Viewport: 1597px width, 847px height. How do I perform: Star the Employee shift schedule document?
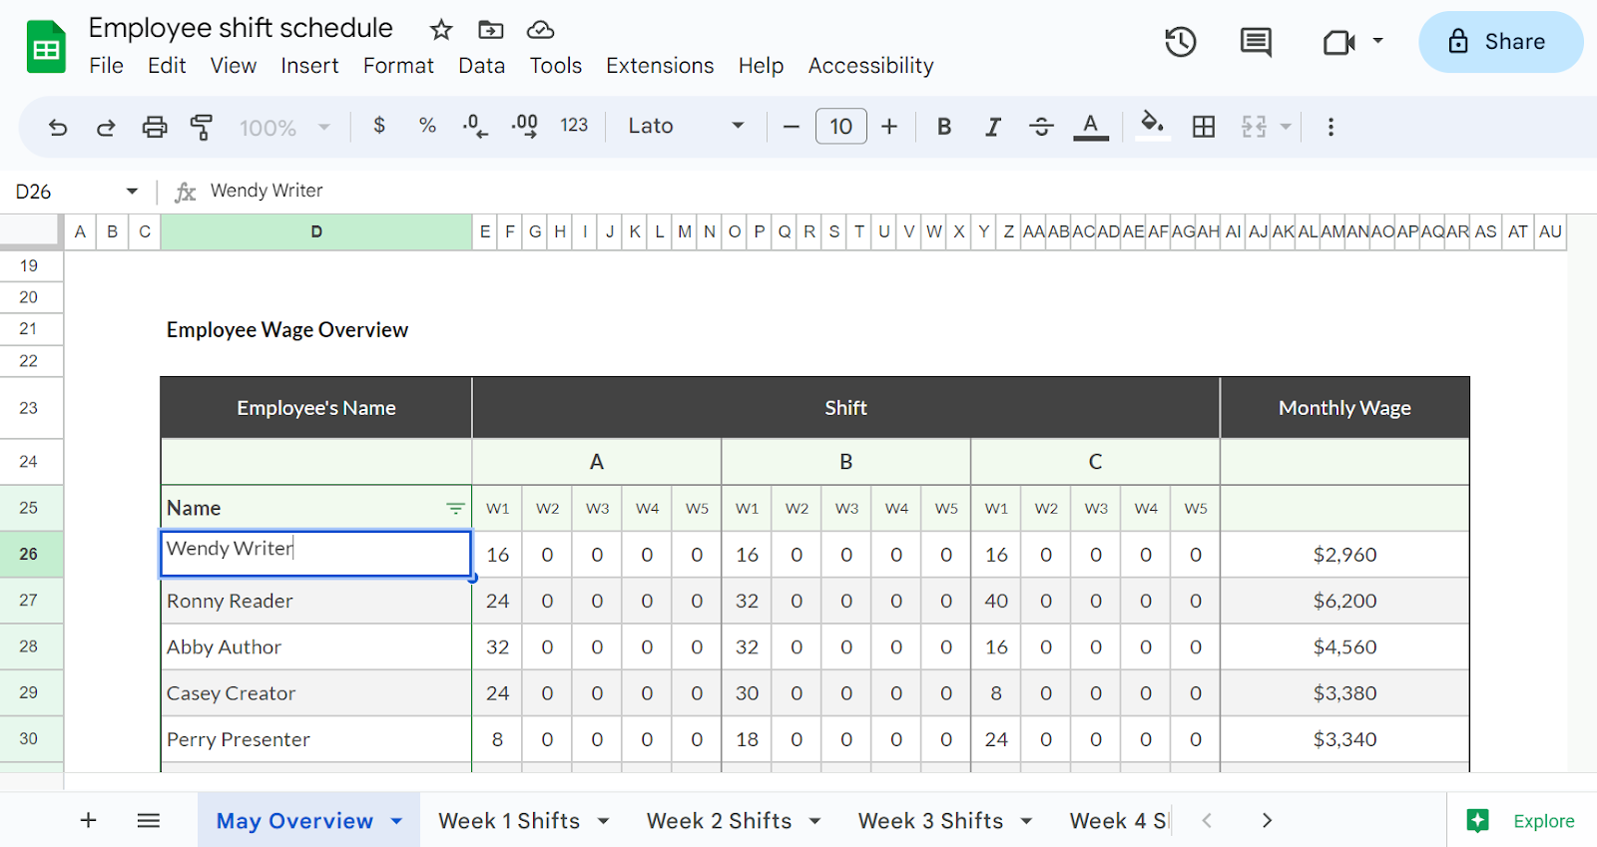pos(440,30)
